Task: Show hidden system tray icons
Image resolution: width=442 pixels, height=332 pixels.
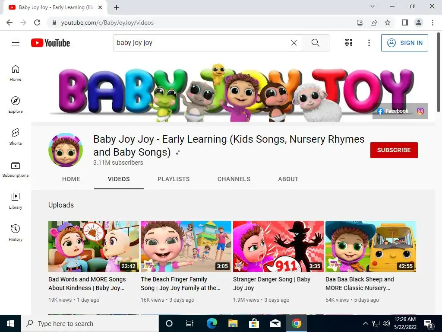Action: [x=365, y=323]
